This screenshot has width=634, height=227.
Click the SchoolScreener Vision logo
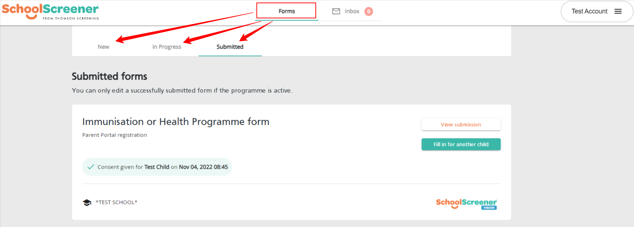click(x=466, y=204)
